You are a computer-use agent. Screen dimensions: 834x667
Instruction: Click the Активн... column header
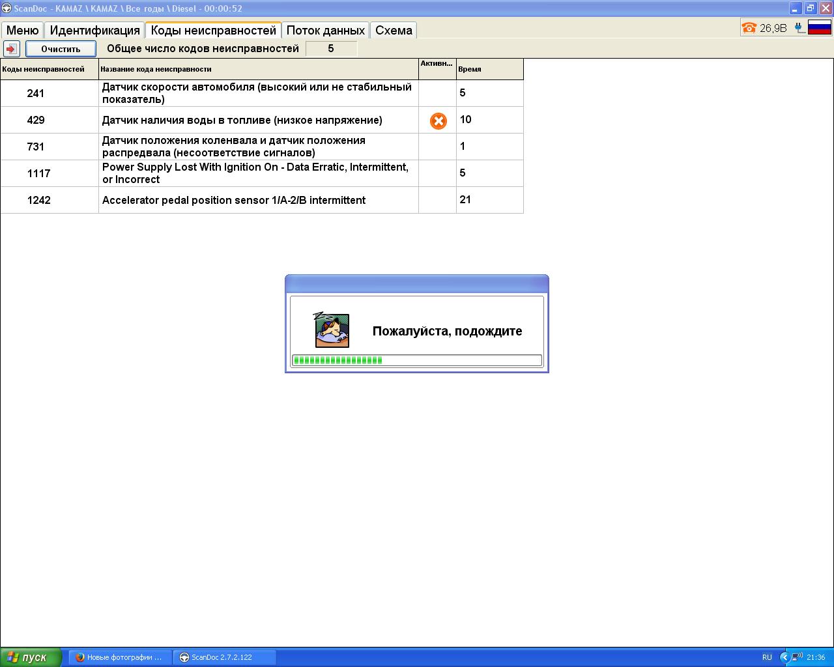pos(437,69)
